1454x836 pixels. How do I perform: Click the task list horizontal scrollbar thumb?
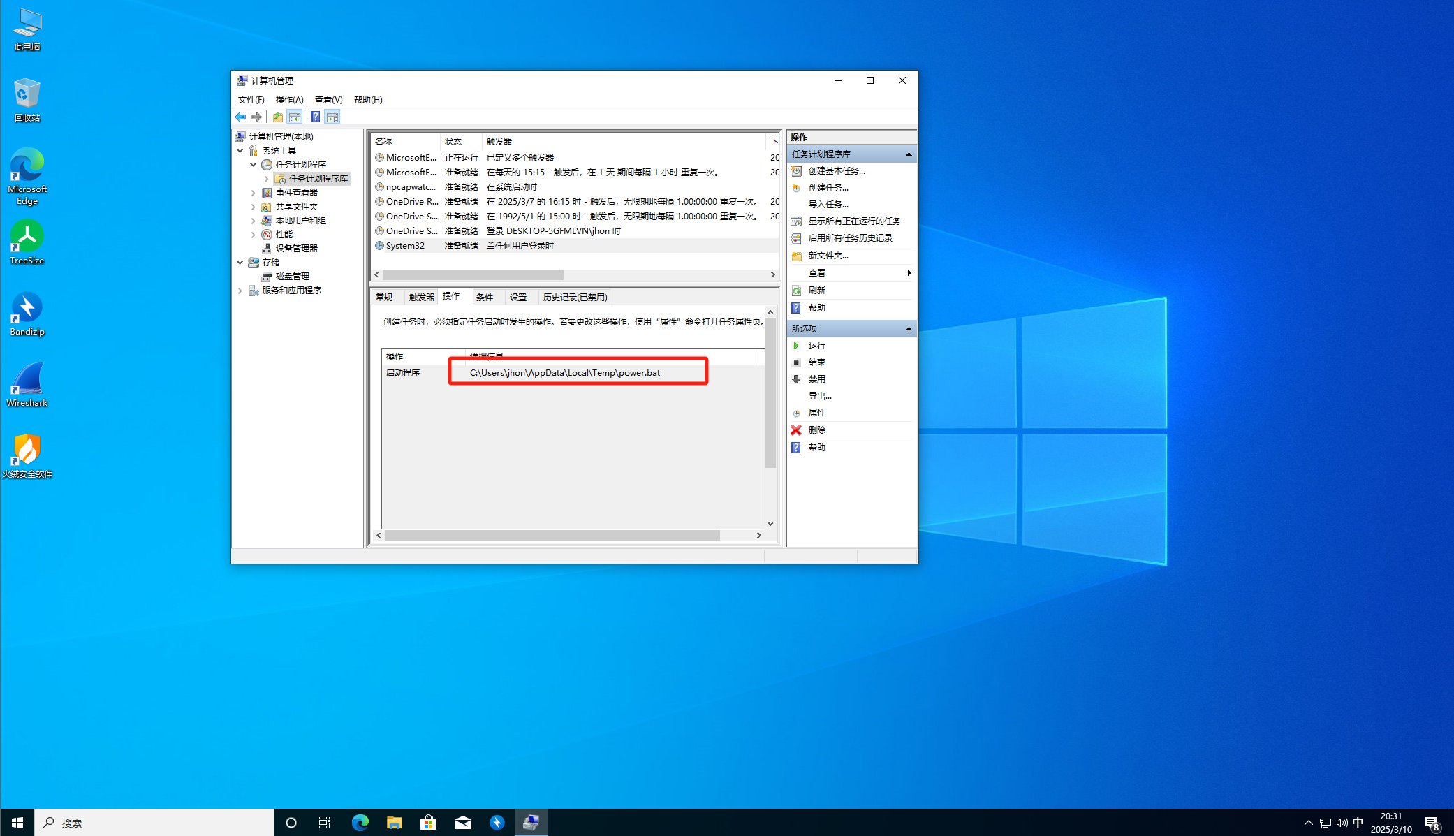coord(473,275)
